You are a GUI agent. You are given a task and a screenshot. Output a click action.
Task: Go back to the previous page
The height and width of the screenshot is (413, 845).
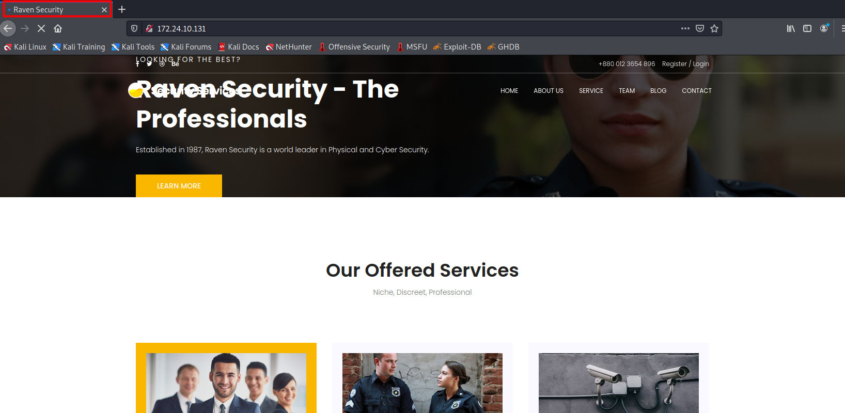(8, 28)
